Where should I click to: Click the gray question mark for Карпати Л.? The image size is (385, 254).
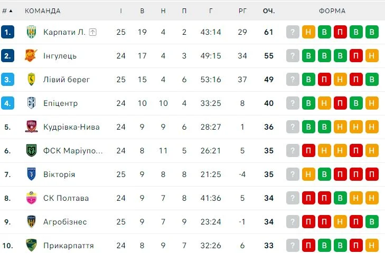click(293, 32)
